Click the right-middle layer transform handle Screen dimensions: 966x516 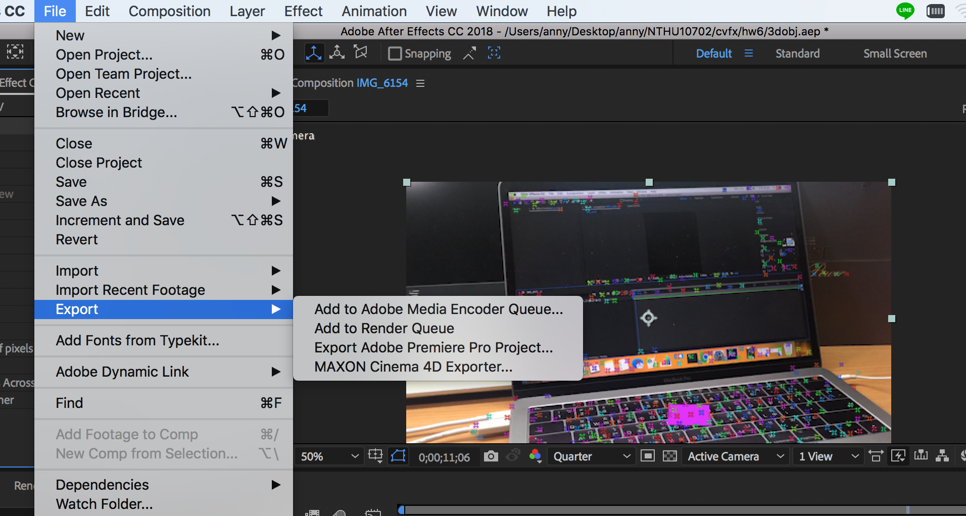point(892,319)
